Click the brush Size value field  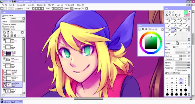183,47
